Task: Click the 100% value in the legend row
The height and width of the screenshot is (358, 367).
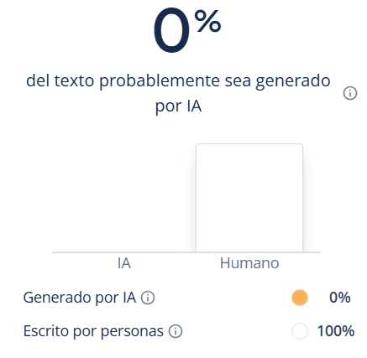Action: [336, 331]
